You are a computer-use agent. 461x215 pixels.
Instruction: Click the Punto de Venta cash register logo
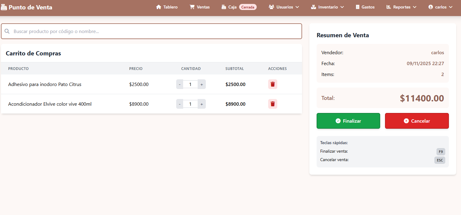coord(4,7)
